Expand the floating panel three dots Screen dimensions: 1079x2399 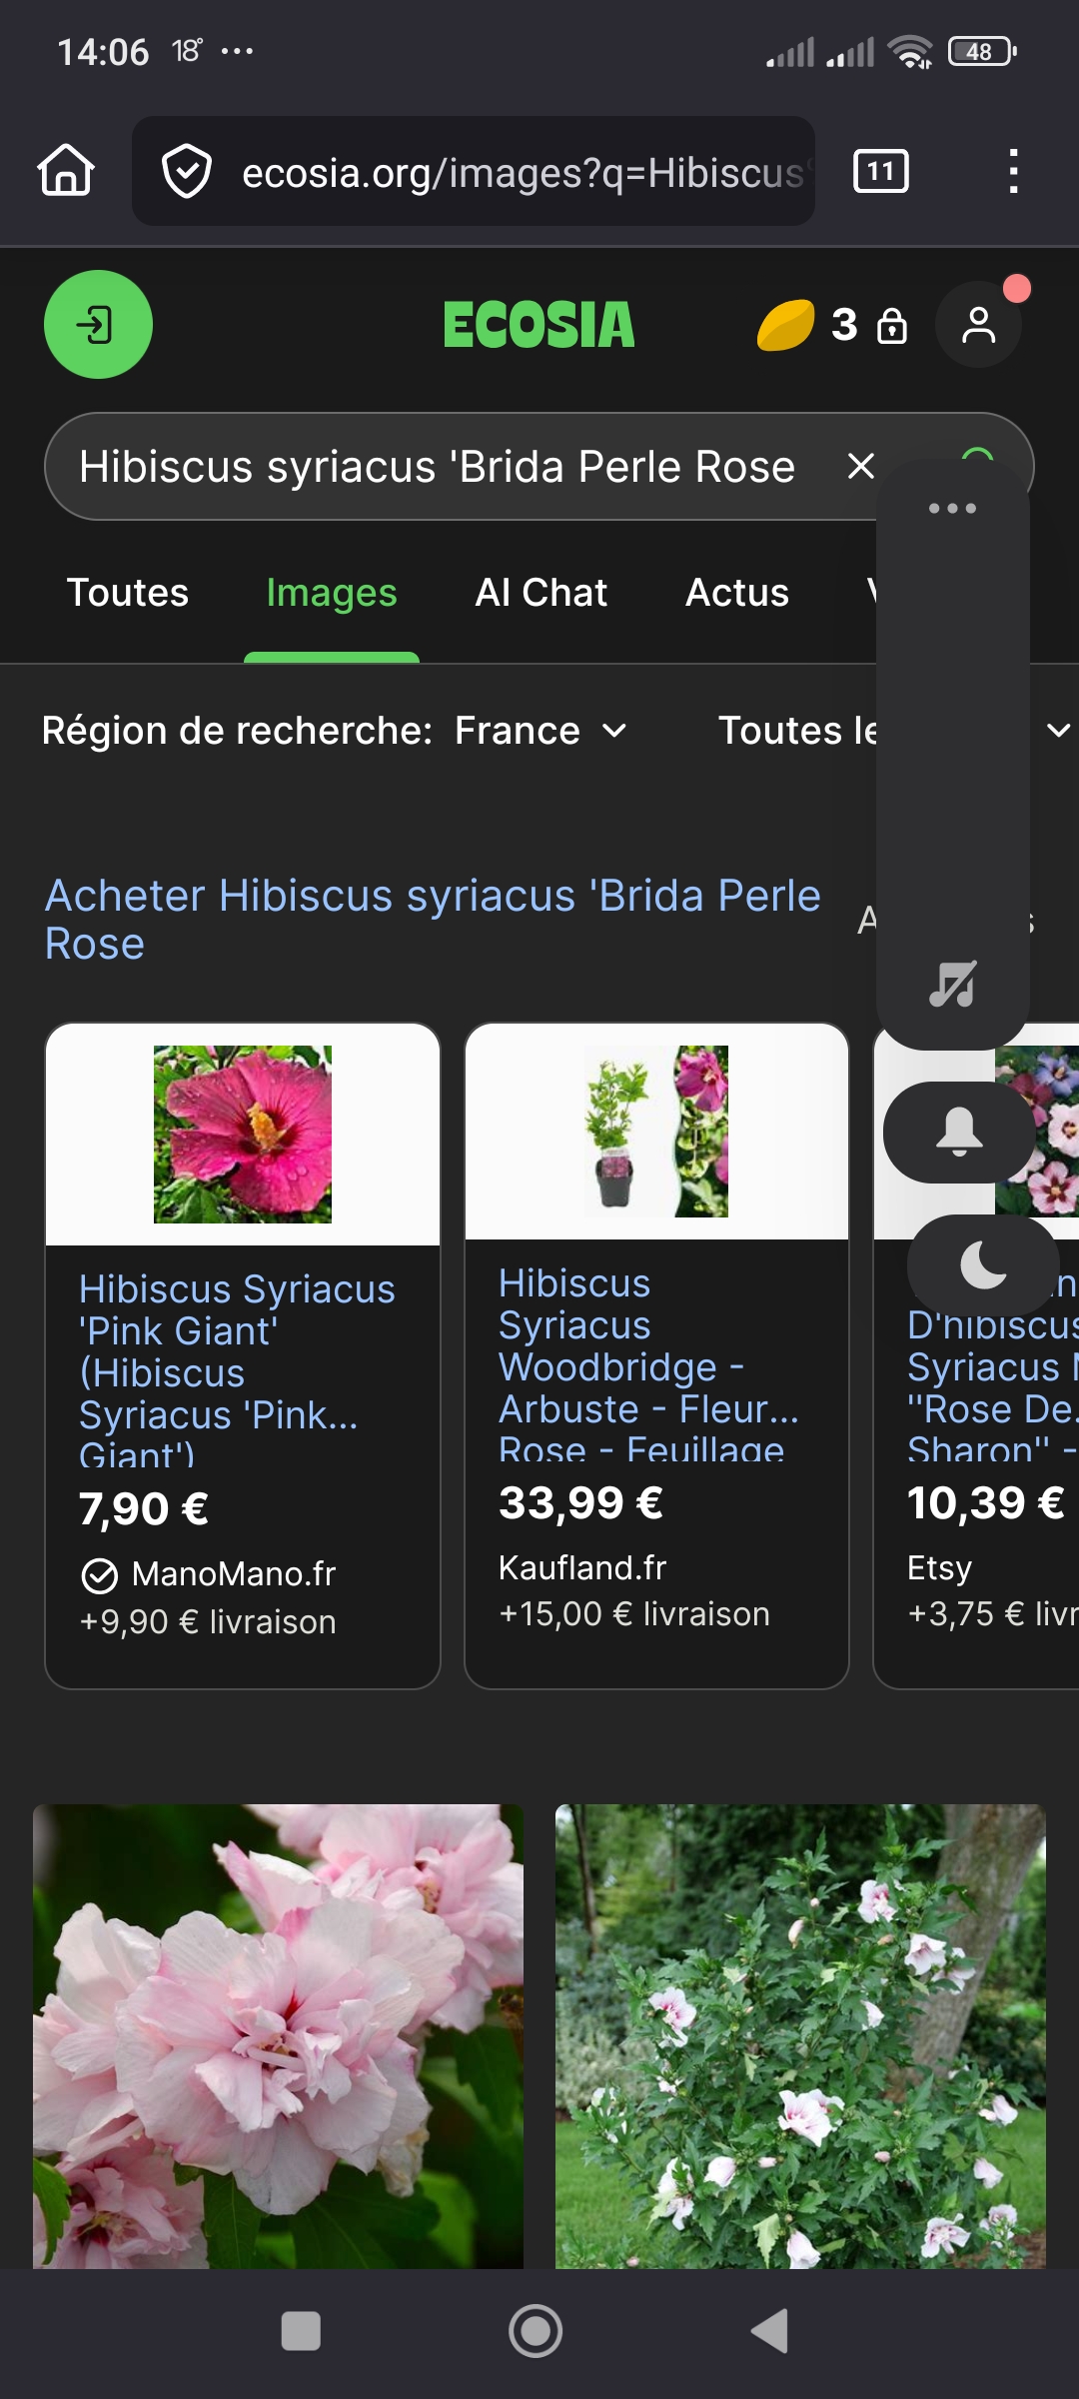tap(952, 508)
